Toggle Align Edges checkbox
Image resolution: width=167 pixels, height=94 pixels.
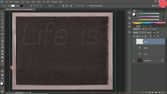pyautogui.click(x=76, y=6)
